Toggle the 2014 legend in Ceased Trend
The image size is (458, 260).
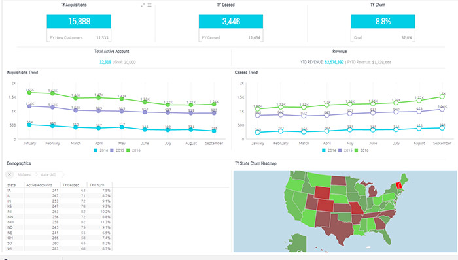click(329, 150)
